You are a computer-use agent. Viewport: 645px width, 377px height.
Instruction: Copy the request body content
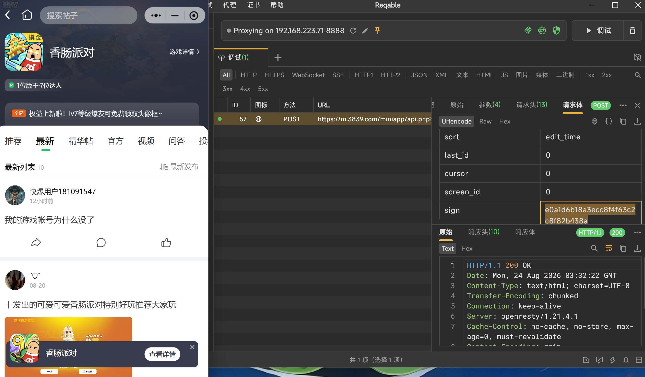[623, 121]
